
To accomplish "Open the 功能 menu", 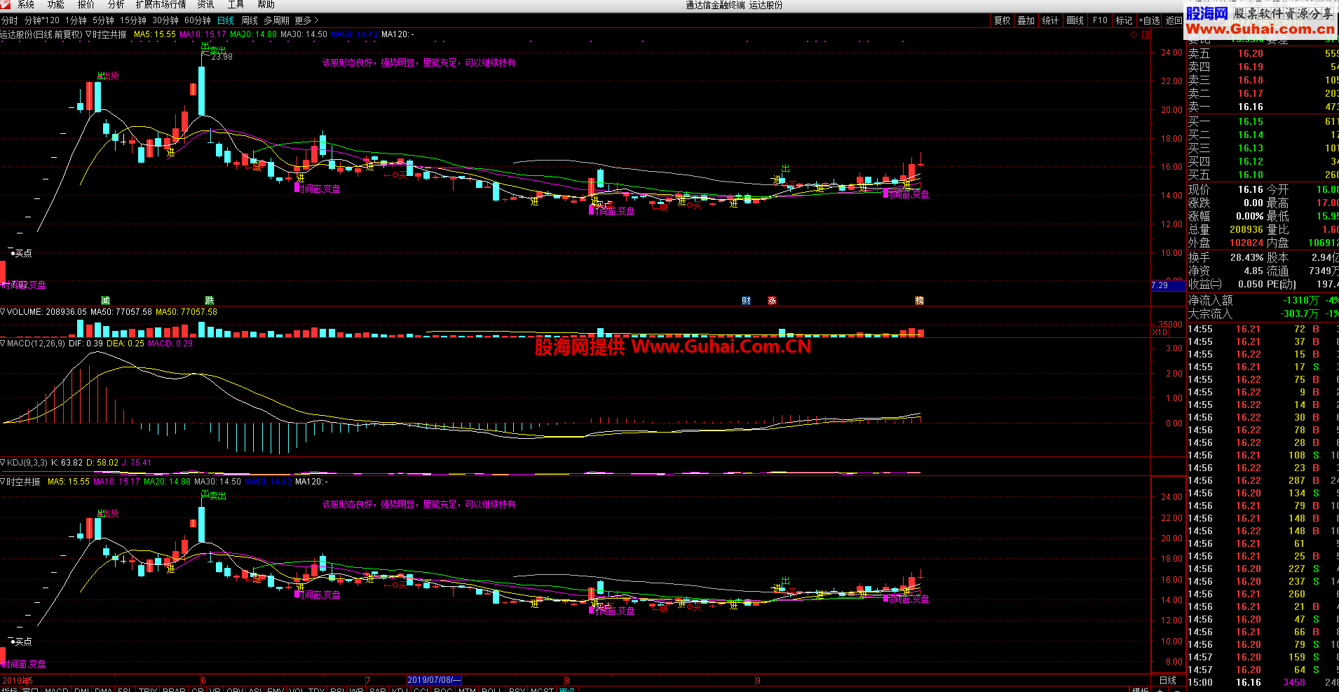I will coord(56,5).
